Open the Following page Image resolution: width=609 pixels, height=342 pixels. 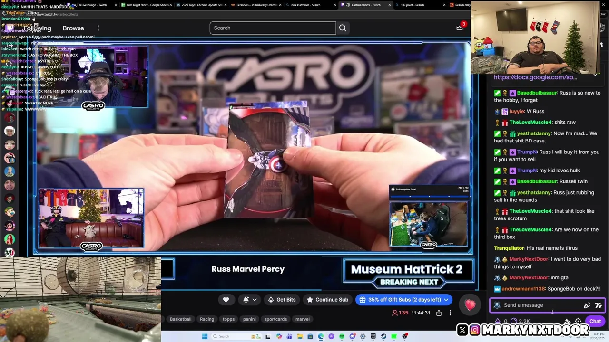click(37, 28)
